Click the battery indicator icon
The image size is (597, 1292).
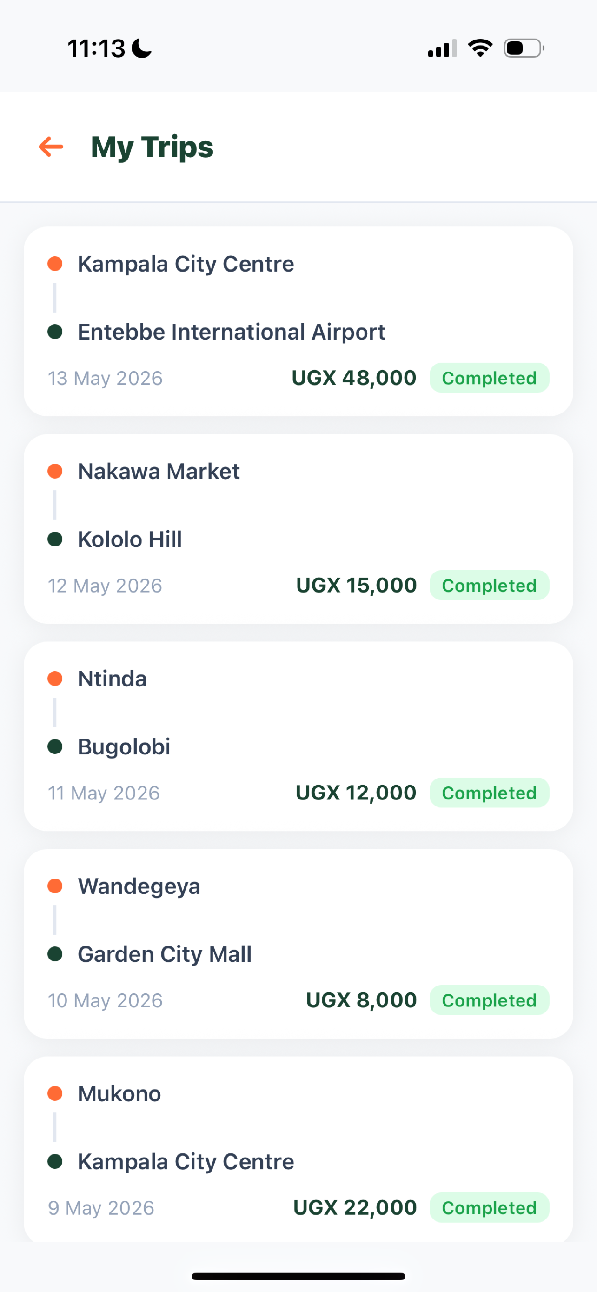pyautogui.click(x=524, y=49)
